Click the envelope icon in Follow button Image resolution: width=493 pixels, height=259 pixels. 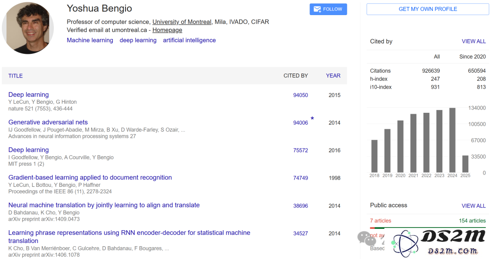click(317, 9)
